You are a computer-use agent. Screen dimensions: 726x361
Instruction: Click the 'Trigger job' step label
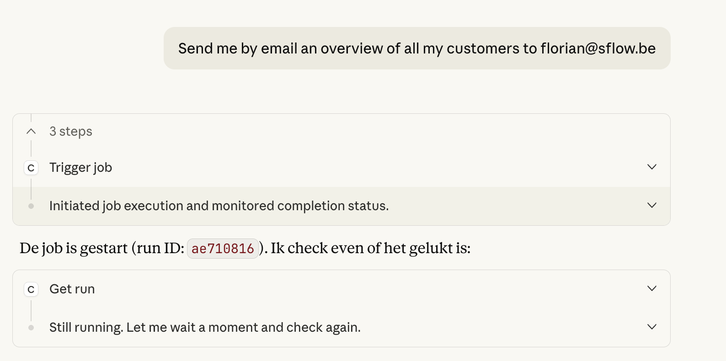pos(80,167)
